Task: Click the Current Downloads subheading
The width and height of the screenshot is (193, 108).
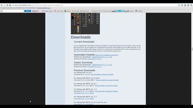Action: (84, 42)
